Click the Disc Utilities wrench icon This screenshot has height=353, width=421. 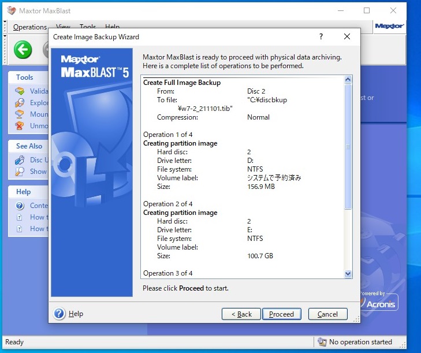20,160
